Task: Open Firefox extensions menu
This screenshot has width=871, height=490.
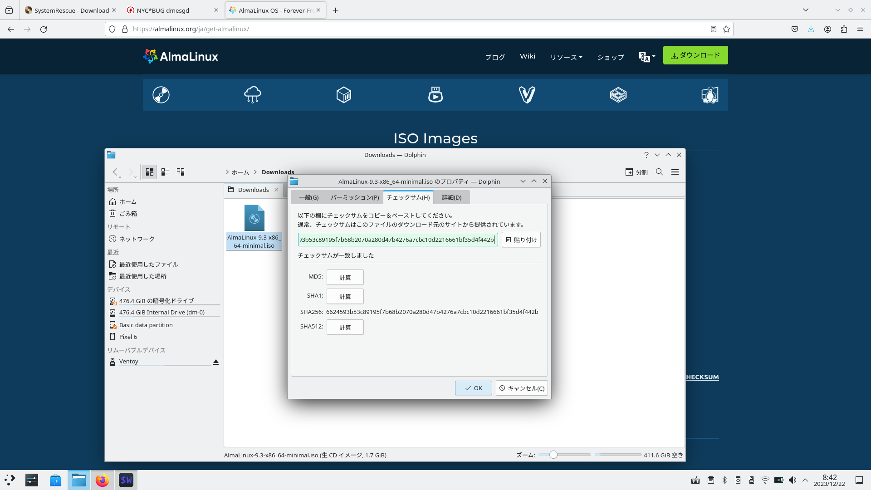Action: pos(844,29)
